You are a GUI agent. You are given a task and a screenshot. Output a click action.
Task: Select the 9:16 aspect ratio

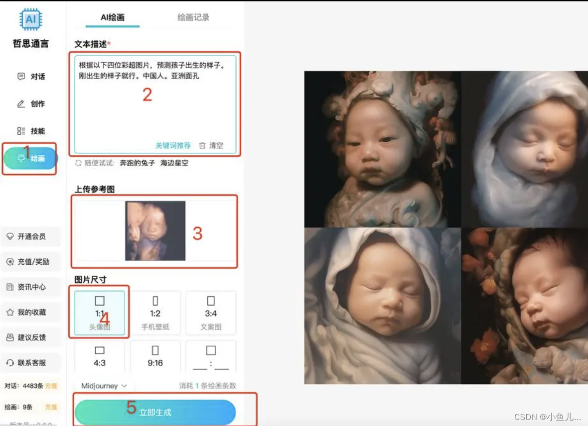(x=155, y=356)
